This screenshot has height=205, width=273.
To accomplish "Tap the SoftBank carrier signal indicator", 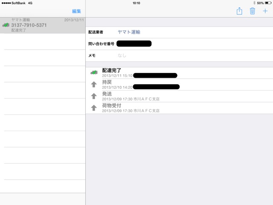I will (x=13, y=3).
